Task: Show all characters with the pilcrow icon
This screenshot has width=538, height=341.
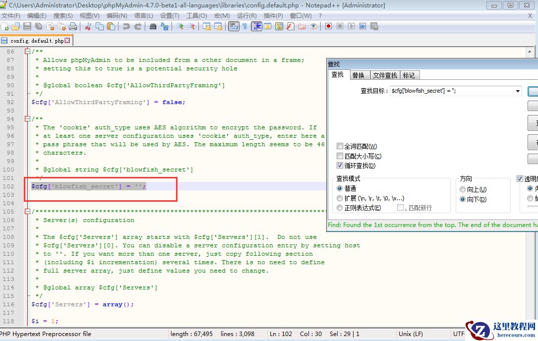Action: point(244,26)
